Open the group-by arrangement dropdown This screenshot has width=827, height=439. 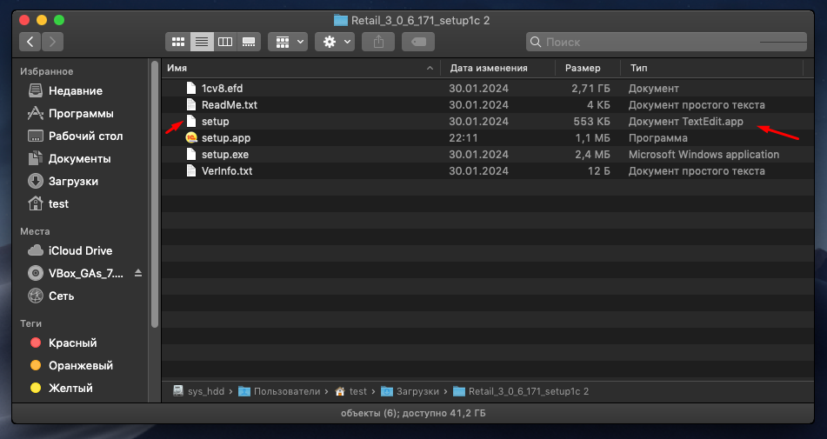[x=288, y=42]
